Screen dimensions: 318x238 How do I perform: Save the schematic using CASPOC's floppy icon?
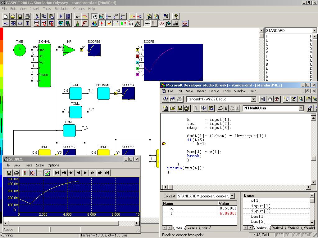[20, 16]
